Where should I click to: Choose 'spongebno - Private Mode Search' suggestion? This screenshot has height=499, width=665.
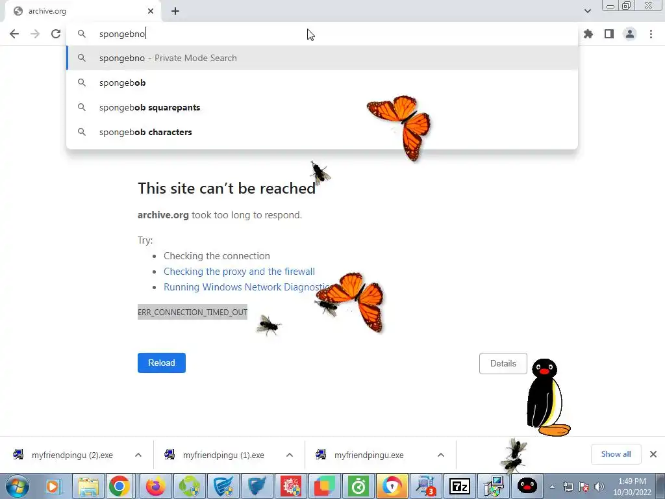point(322,58)
